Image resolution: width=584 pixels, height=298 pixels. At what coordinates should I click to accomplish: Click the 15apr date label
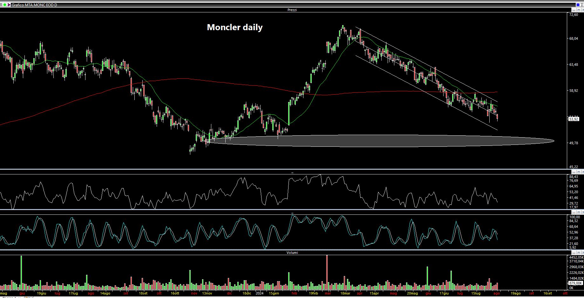pos(374,293)
